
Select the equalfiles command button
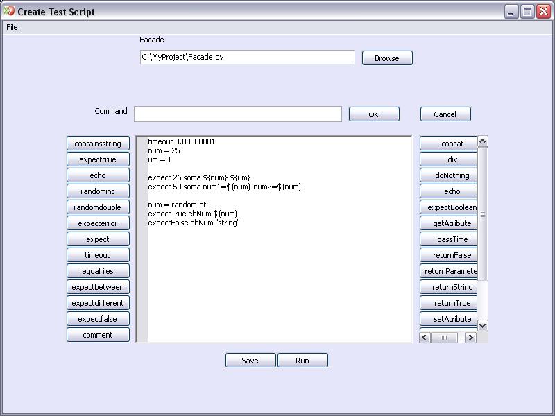click(98, 271)
